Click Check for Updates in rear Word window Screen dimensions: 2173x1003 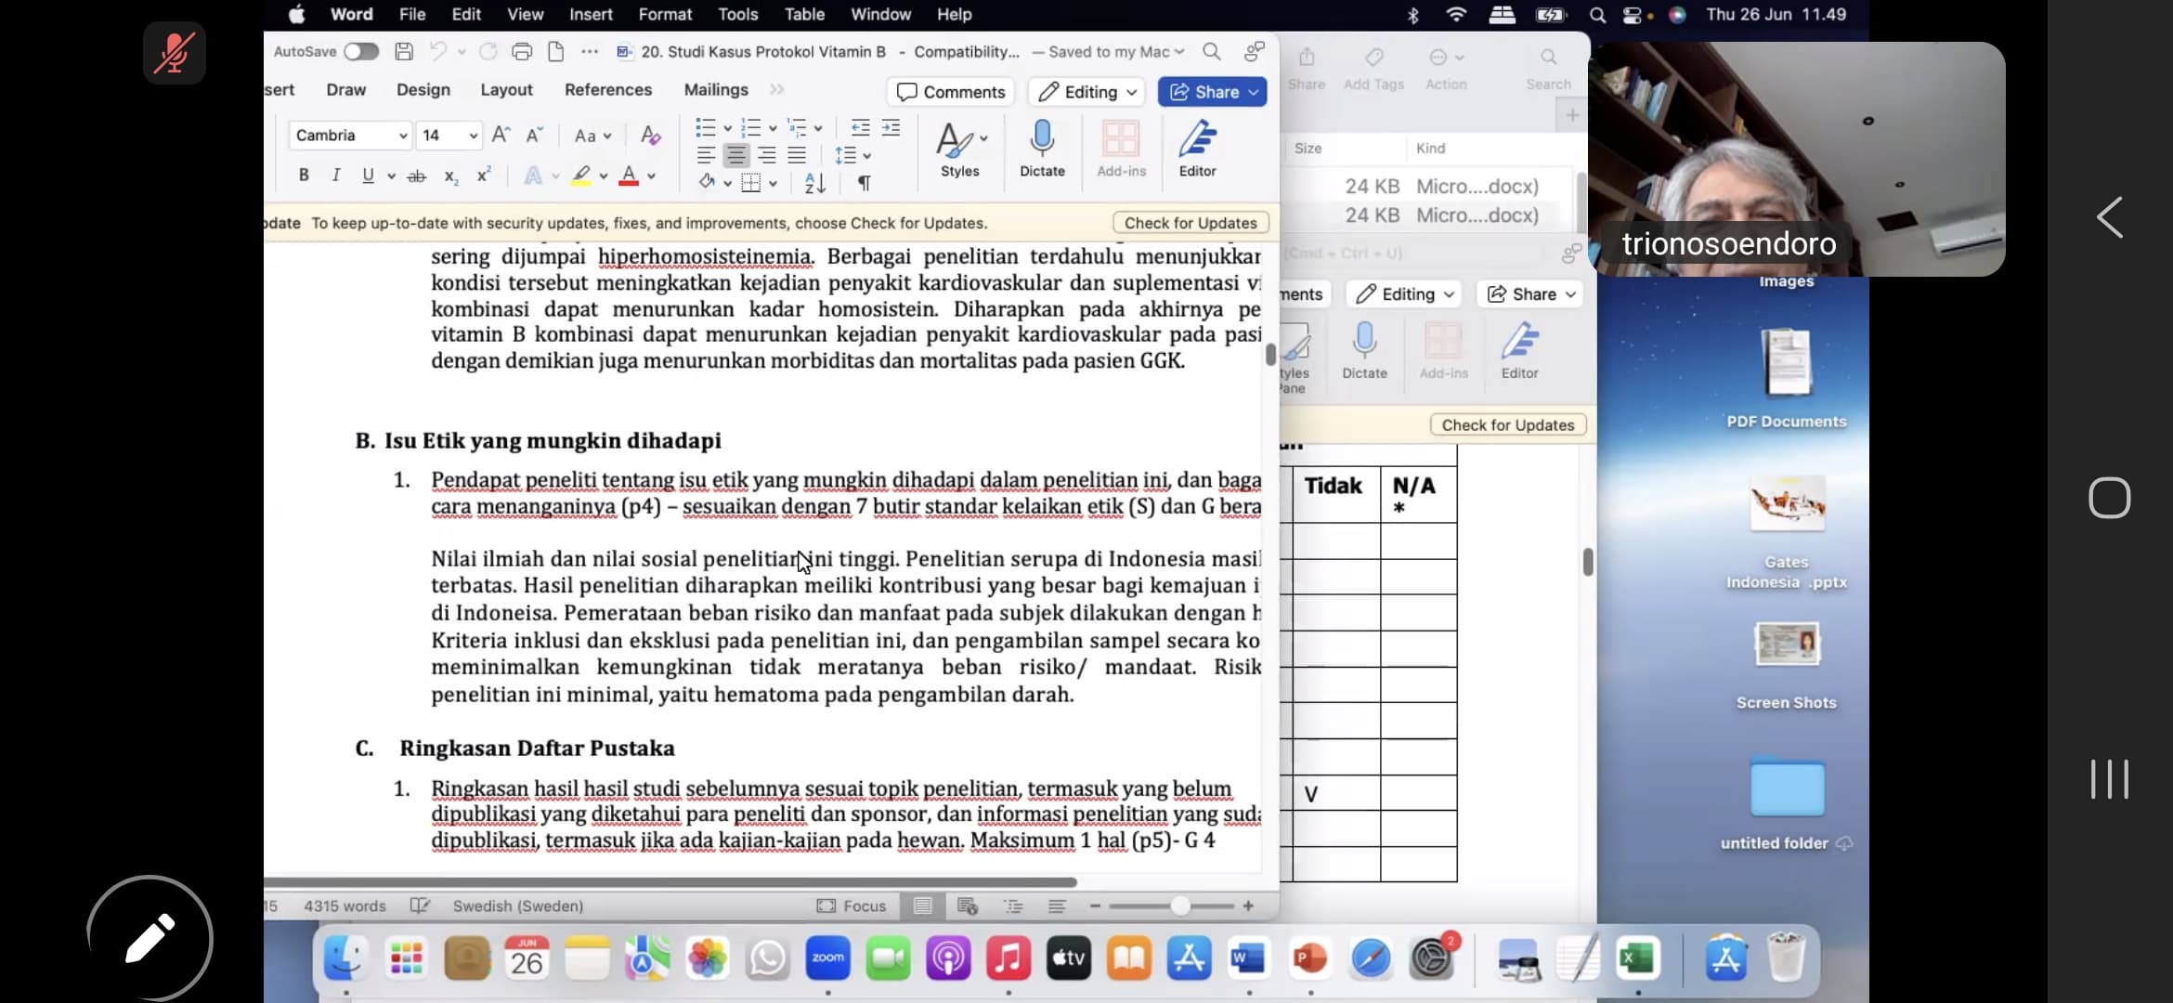(1508, 424)
